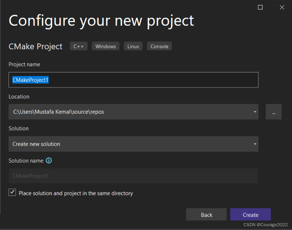Expand the Location dropdown arrow

coord(255,112)
